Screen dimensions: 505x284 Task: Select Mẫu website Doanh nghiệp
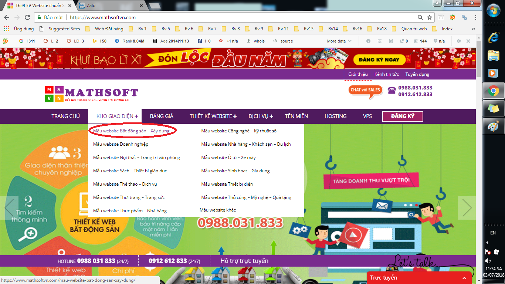(x=121, y=144)
